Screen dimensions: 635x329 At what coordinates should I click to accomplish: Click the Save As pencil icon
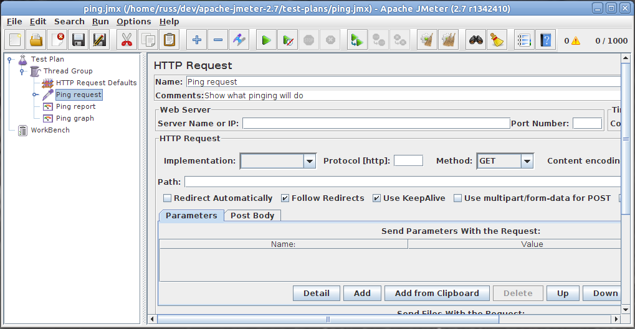click(x=99, y=40)
